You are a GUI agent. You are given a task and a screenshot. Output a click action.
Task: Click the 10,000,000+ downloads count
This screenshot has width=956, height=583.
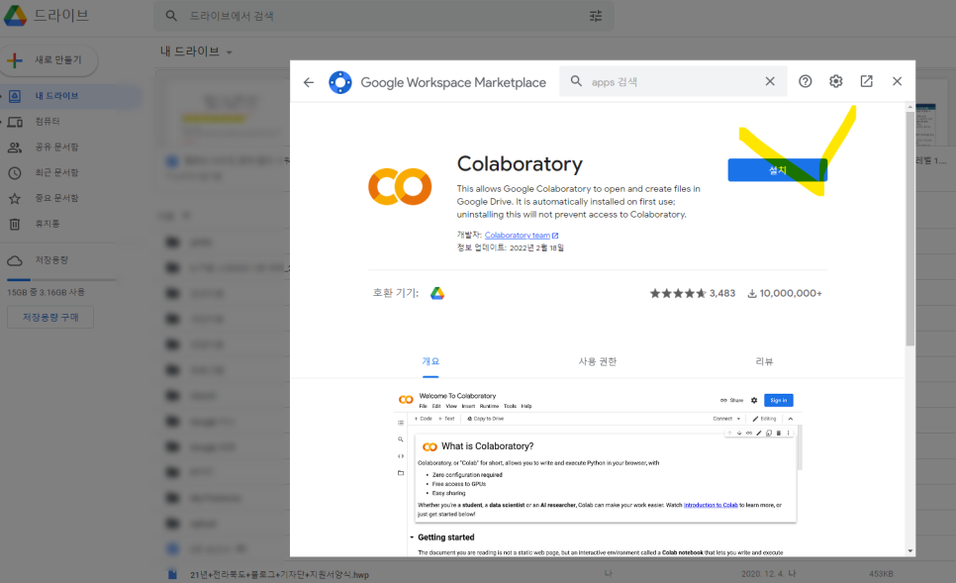click(x=785, y=293)
